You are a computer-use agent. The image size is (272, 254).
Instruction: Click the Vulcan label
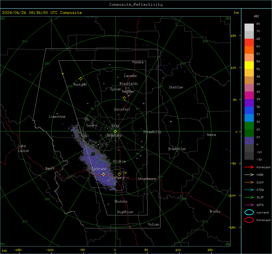pyautogui.click(x=154, y=224)
